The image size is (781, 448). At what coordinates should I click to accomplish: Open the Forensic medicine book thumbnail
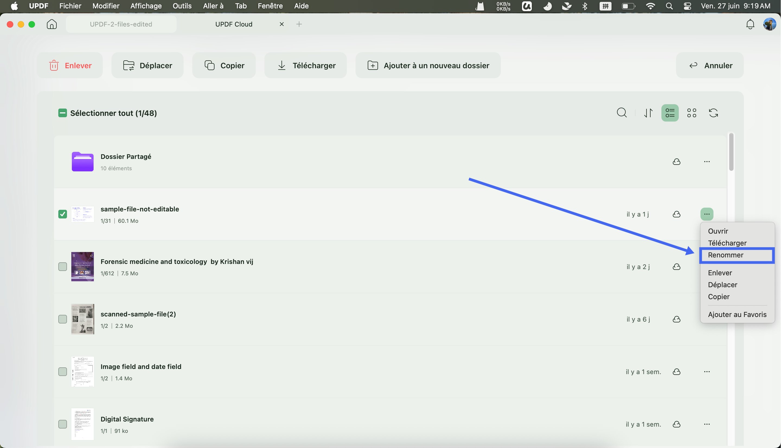coord(83,267)
